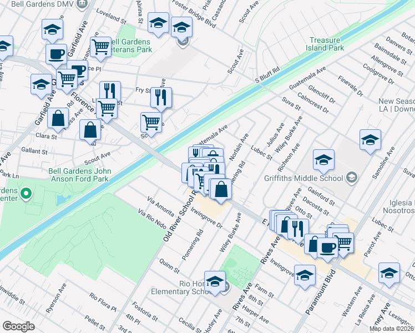Image resolution: width=415 pixels, height=333 pixels.
Task: Select the Finevale Dr label
Action: click(351, 86)
